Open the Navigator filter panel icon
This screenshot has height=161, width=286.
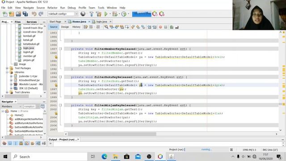click(x=42, y=106)
